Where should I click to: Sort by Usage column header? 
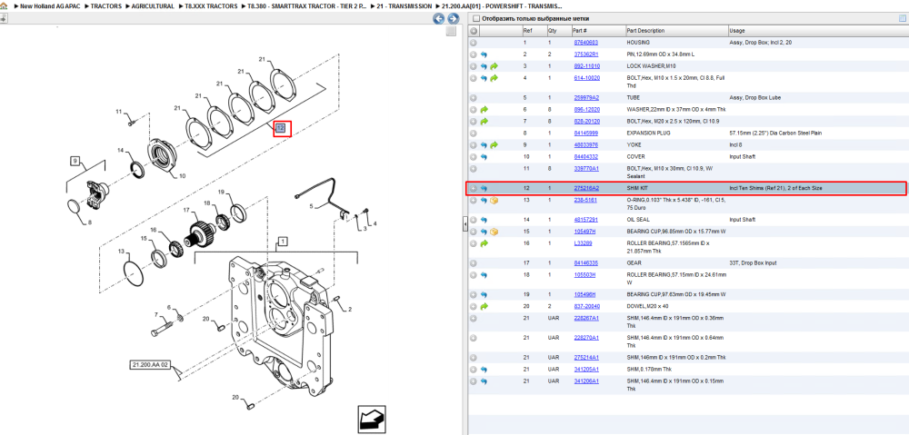[x=737, y=31]
